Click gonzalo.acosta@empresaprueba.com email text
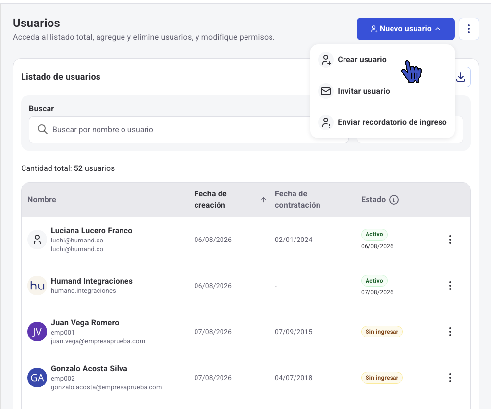491x409 pixels. point(106,387)
